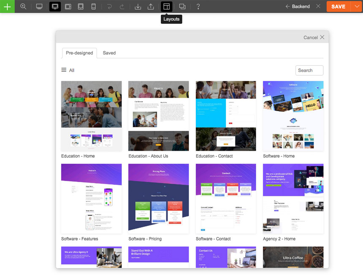363x278 pixels.
Task: Choose the Software - Pricing layout thumbnail
Action: pyautogui.click(x=159, y=199)
